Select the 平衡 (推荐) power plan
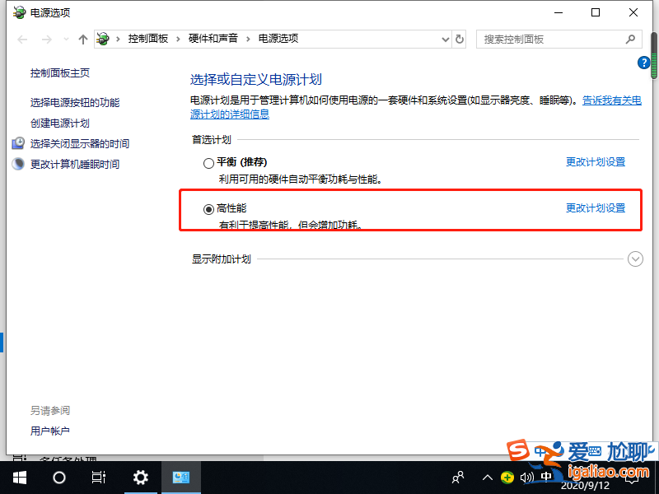 pos(210,162)
